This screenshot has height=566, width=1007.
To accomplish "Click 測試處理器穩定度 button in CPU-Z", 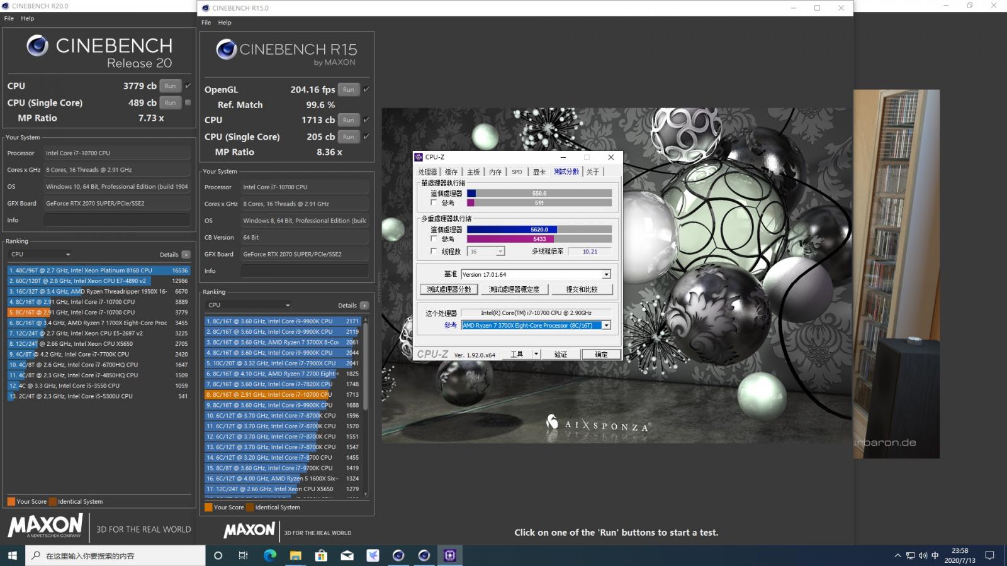I will pos(514,289).
